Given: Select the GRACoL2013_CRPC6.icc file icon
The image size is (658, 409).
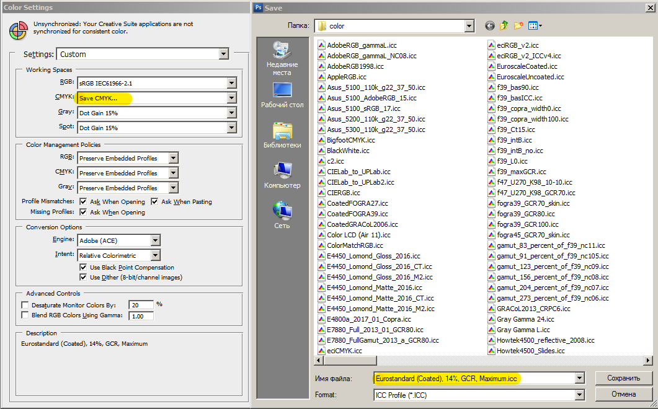Looking at the screenshot, I should coord(491,309).
